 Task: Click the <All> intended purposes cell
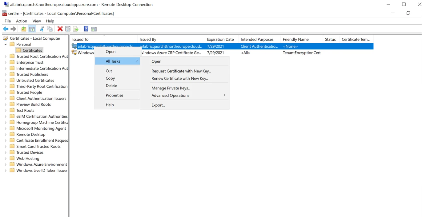(245, 53)
